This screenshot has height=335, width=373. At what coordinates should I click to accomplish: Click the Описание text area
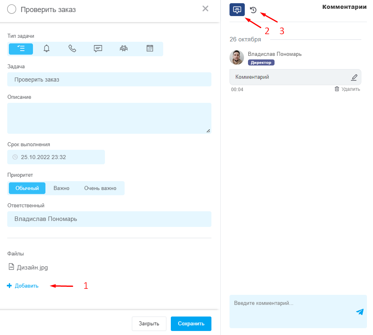coord(109,118)
